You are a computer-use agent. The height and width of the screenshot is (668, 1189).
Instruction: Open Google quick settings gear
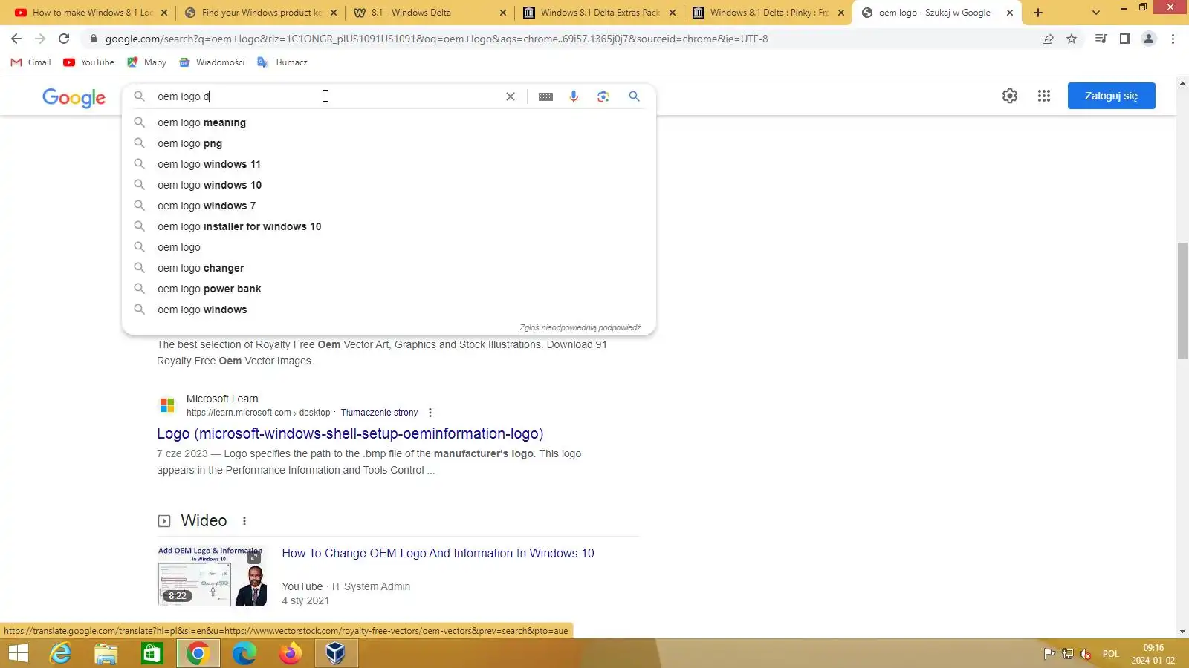1010,96
